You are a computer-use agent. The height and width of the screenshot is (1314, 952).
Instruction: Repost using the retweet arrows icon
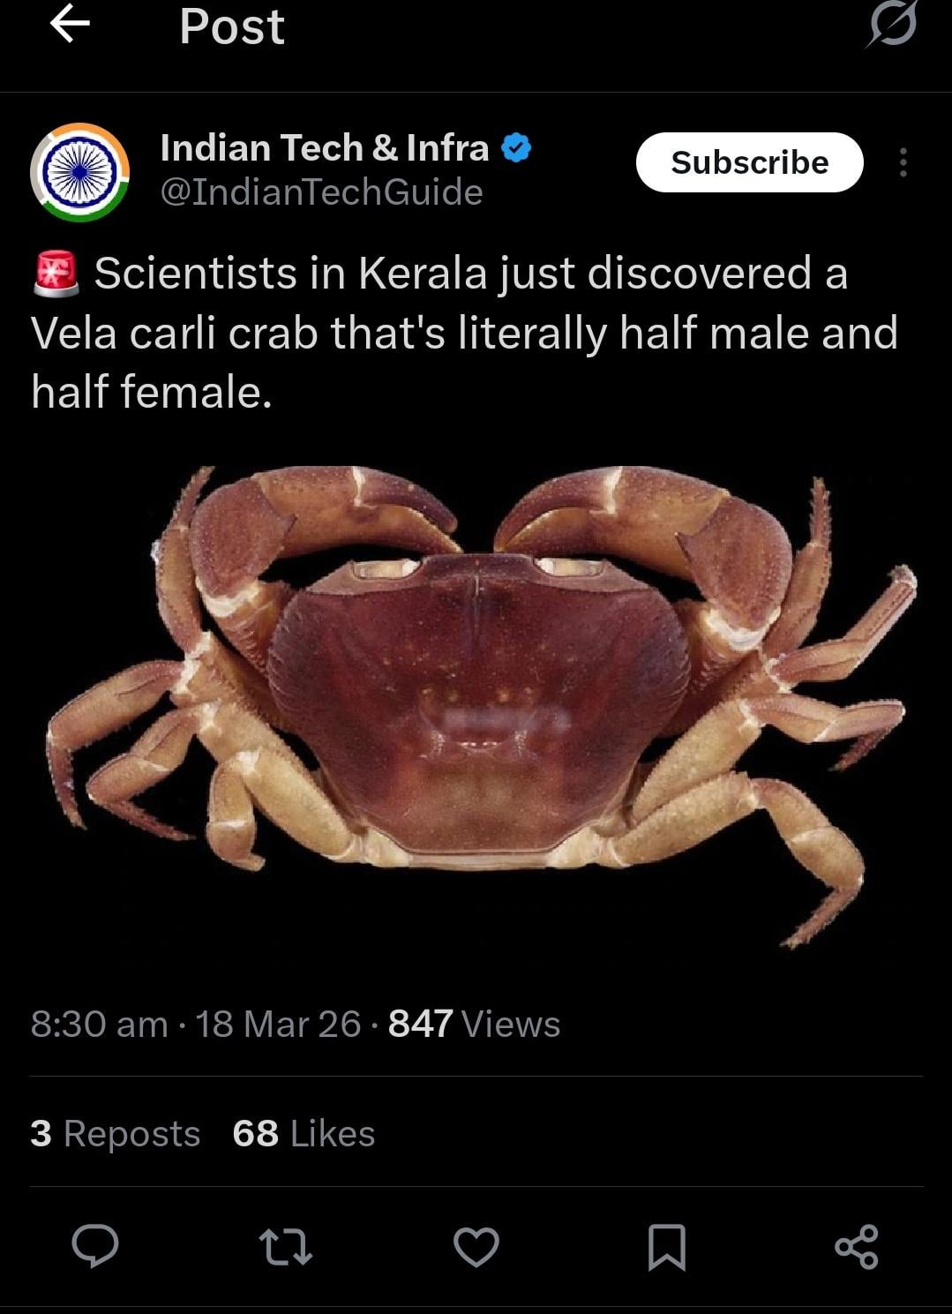pyautogui.click(x=286, y=1247)
